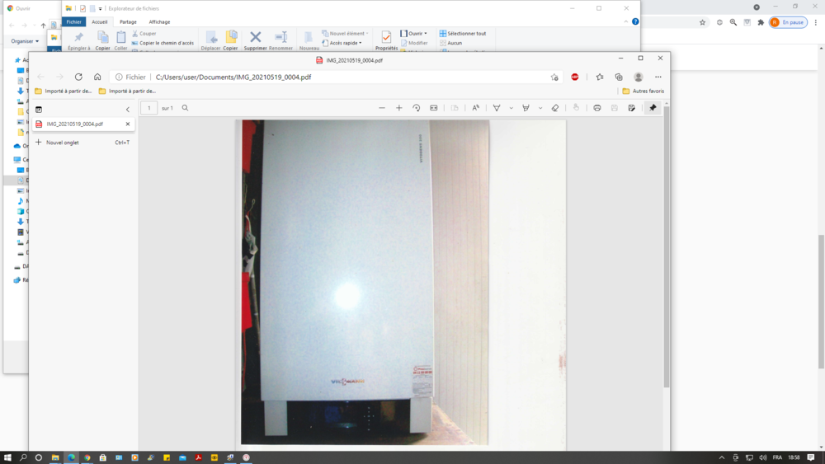Open the highlighter options dropdown arrow
The width and height of the screenshot is (825, 464).
[540, 108]
